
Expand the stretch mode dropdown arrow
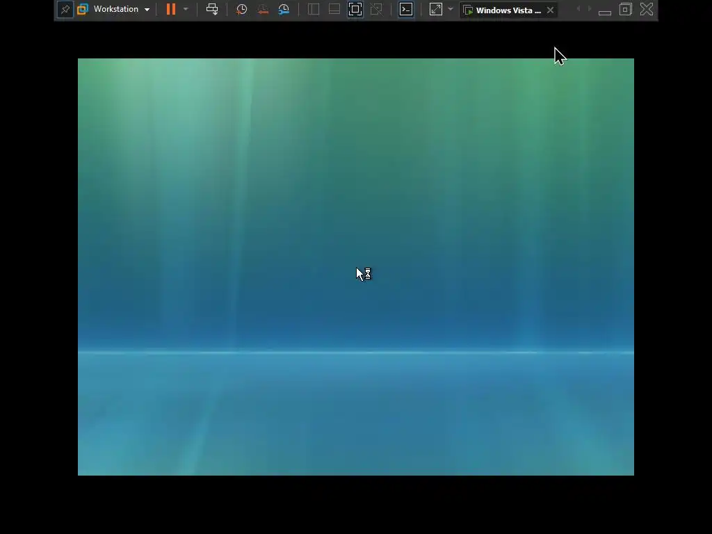click(451, 9)
